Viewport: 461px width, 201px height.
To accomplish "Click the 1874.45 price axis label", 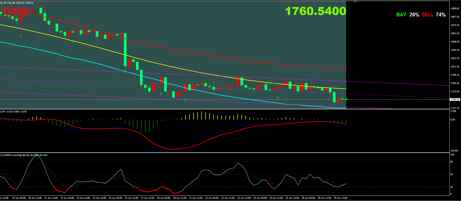I will tap(455, 25).
